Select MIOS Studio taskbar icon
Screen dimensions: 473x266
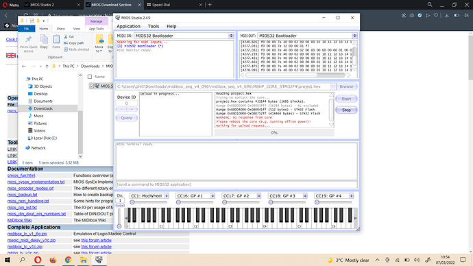[99, 259]
